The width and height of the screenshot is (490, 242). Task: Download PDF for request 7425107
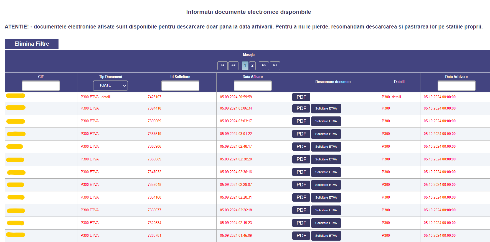click(301, 97)
